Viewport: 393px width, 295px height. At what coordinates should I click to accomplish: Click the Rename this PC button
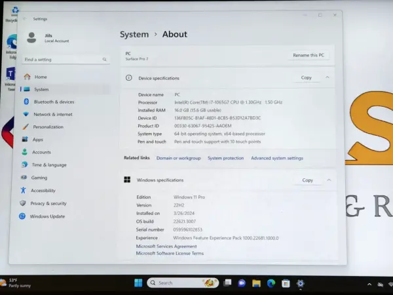tap(309, 55)
